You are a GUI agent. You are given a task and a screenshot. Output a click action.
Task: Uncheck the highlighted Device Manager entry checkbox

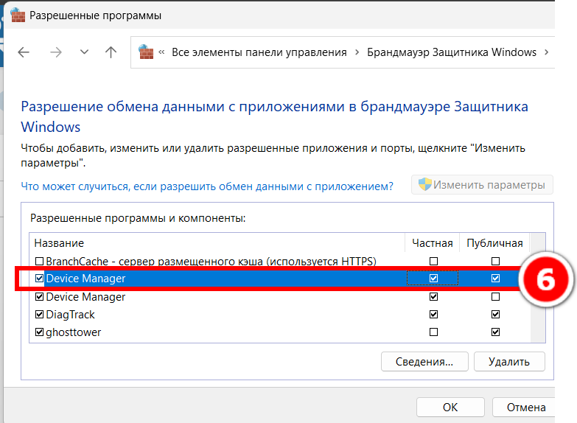(x=39, y=279)
